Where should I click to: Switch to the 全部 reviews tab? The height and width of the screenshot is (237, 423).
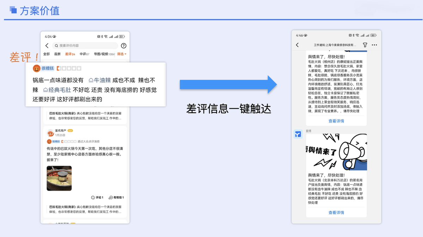point(47,54)
